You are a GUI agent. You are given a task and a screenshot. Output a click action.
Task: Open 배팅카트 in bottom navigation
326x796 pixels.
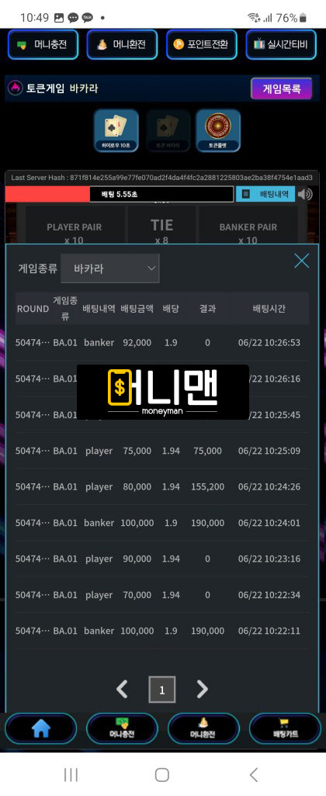coord(284,729)
